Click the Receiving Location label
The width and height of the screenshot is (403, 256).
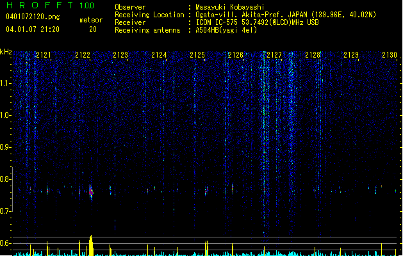tap(149, 15)
